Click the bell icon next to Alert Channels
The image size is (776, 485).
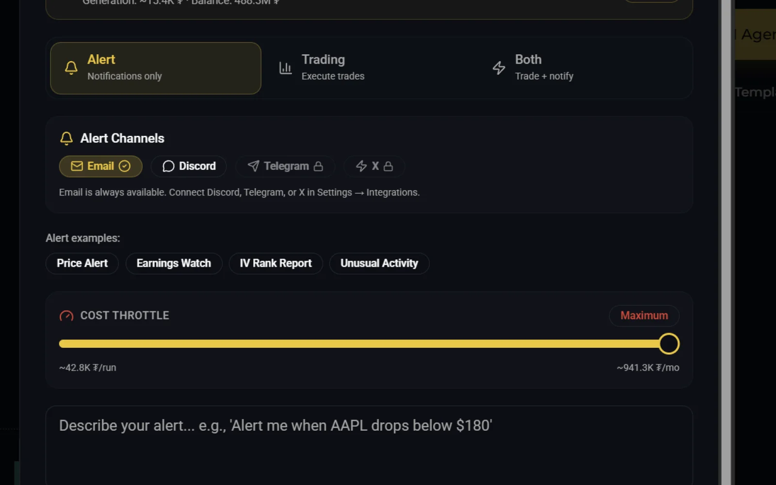[66, 139]
